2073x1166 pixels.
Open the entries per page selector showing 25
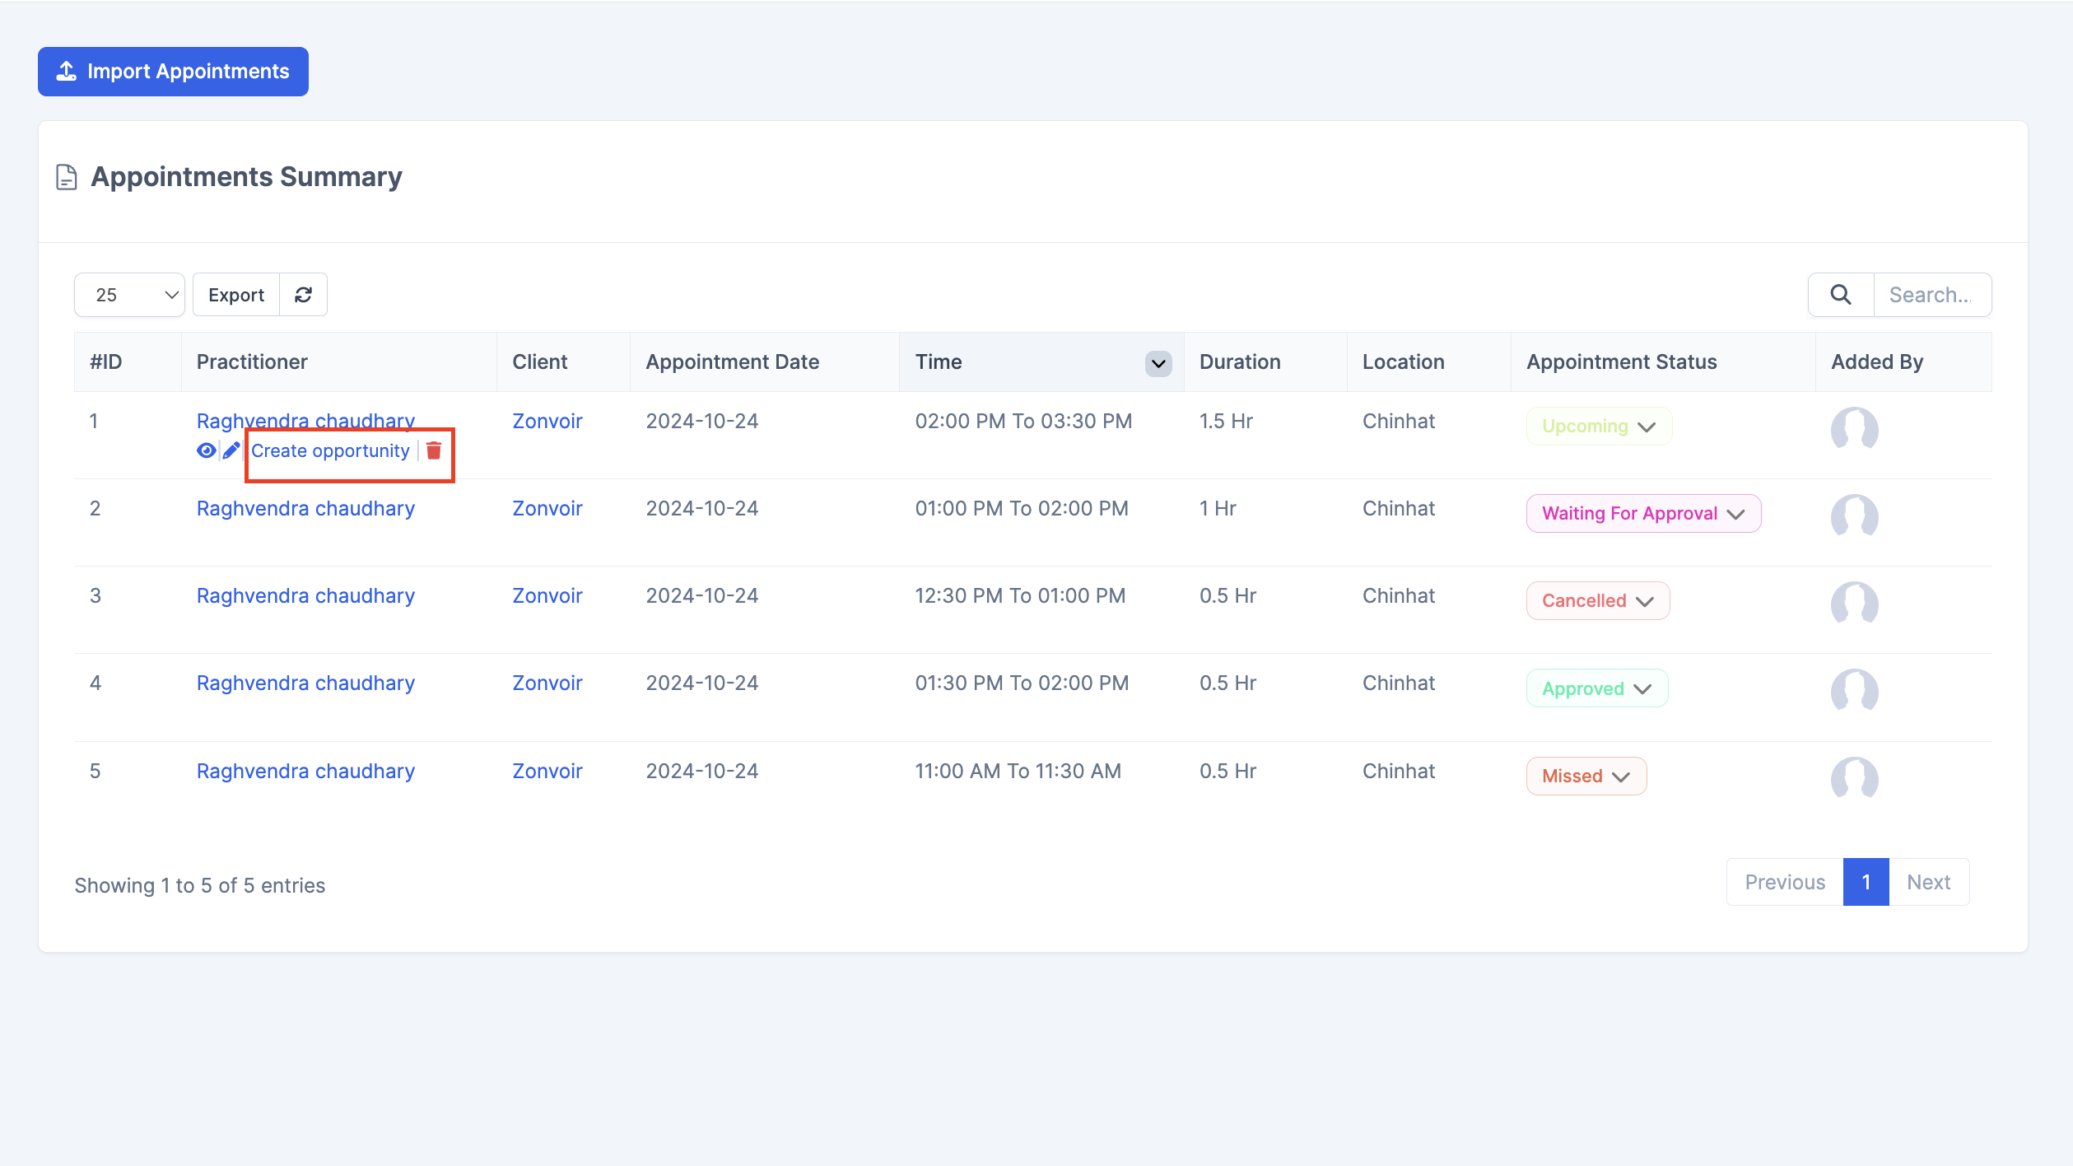(128, 295)
